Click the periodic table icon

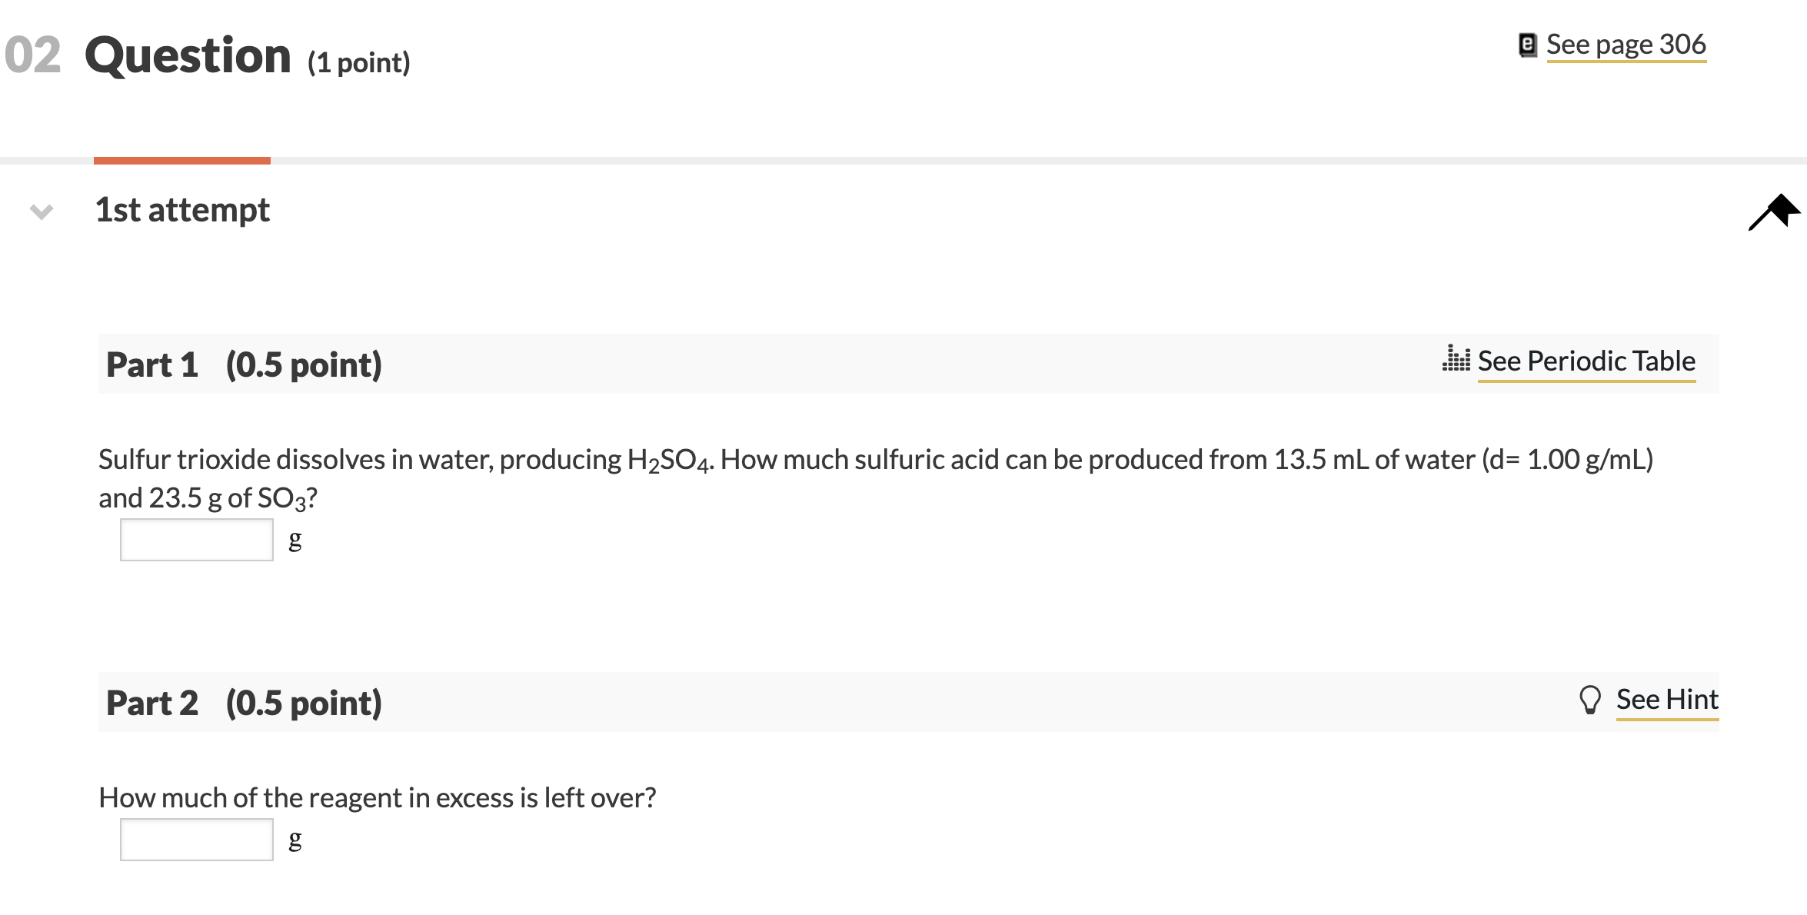1456,360
